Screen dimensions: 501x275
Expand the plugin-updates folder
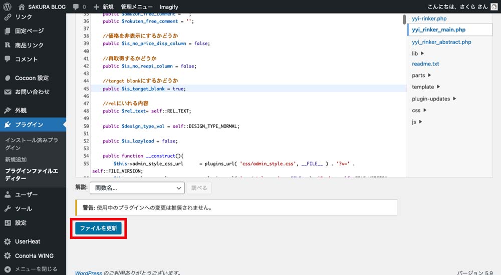pyautogui.click(x=434, y=99)
